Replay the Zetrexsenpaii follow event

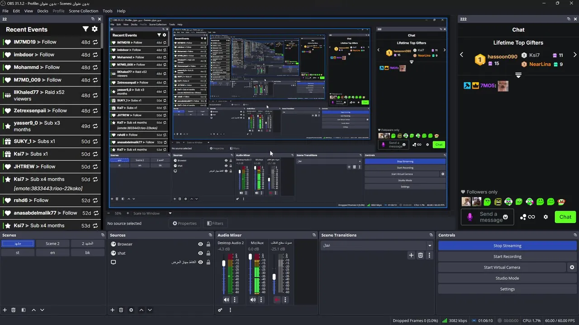tap(95, 111)
